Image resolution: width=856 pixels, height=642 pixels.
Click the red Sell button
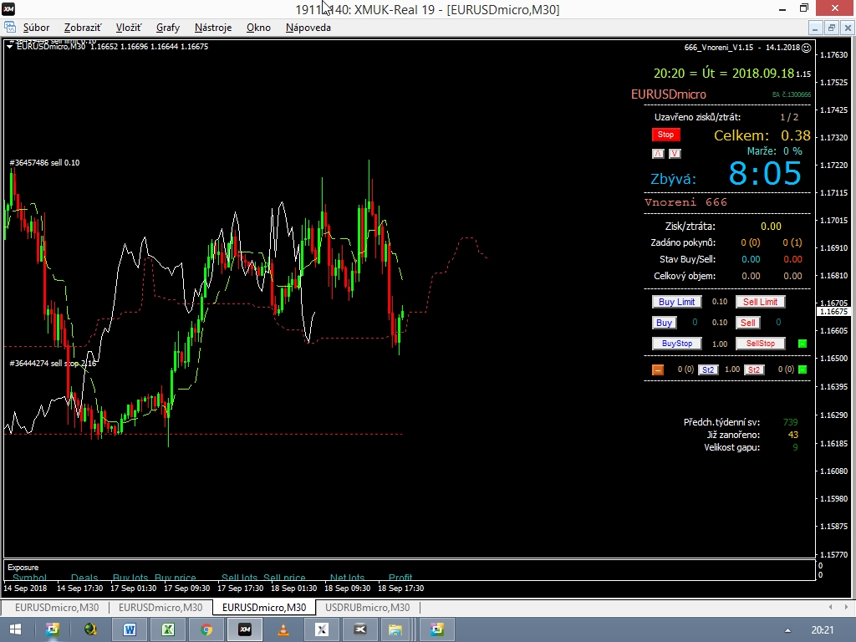(748, 323)
